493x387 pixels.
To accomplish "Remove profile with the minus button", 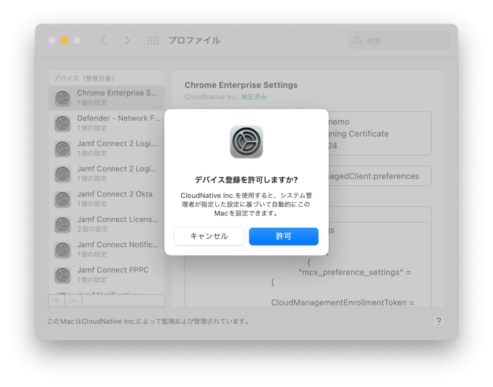I will coord(74,301).
